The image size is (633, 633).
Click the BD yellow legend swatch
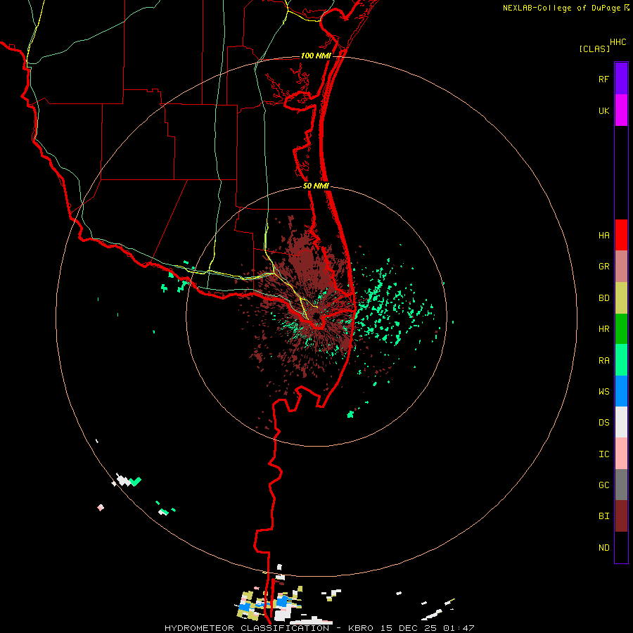coord(621,298)
